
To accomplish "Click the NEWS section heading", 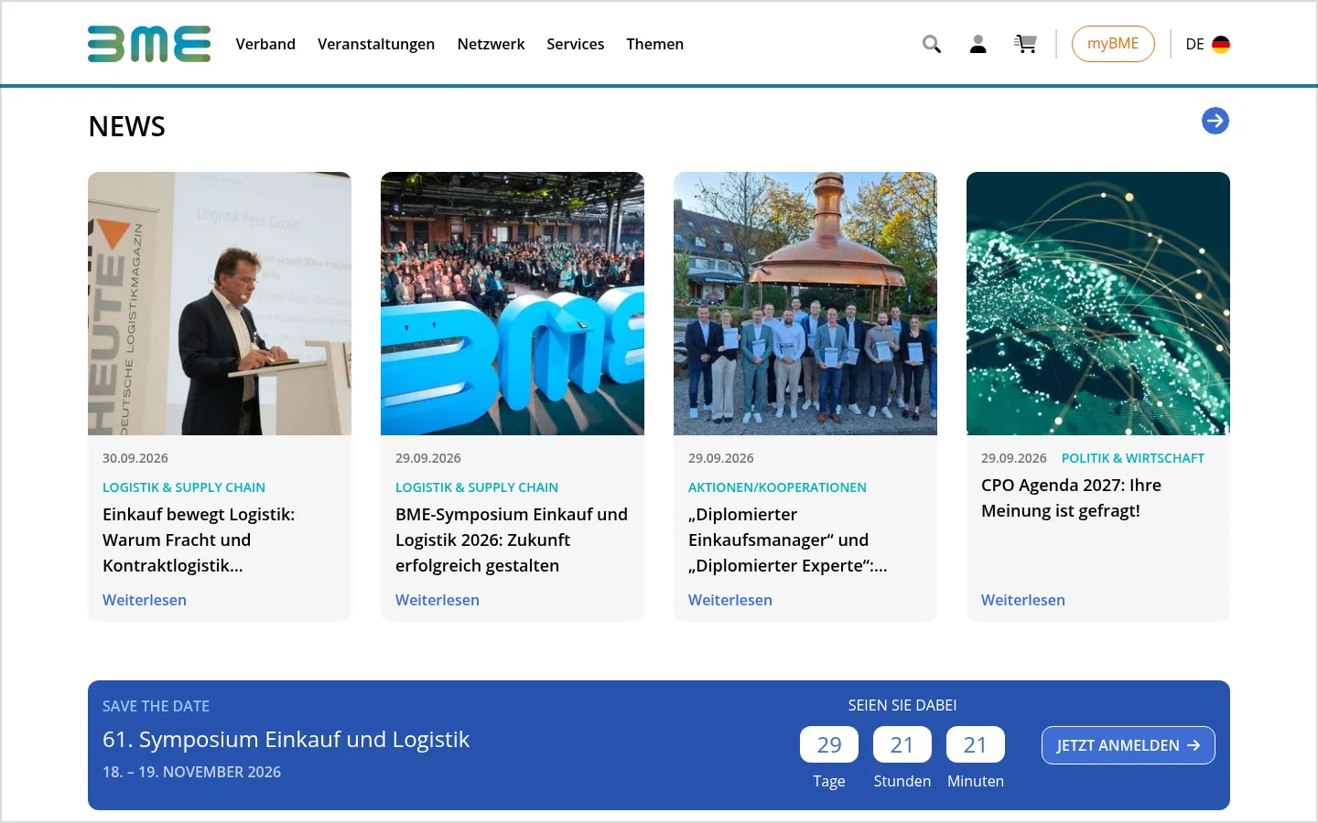I will pos(127,126).
